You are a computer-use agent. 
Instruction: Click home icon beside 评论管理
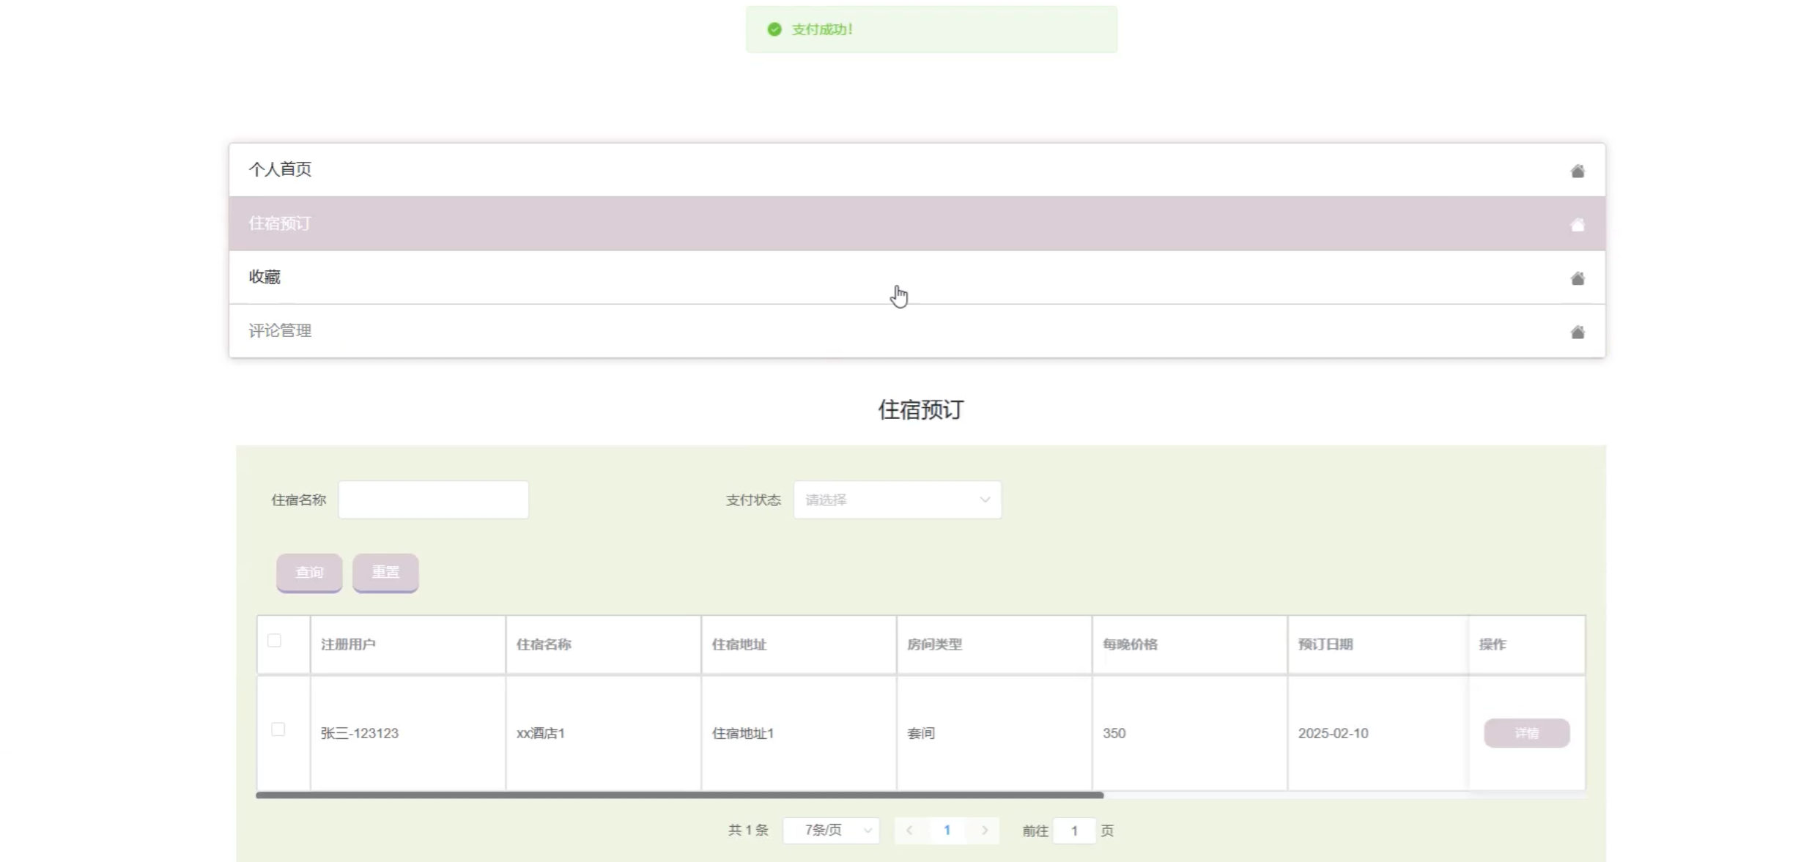(x=1578, y=332)
